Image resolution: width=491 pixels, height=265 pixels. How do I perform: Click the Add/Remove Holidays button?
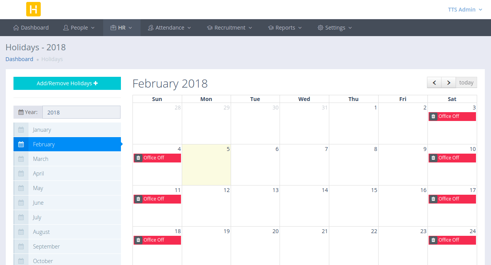[x=67, y=83]
